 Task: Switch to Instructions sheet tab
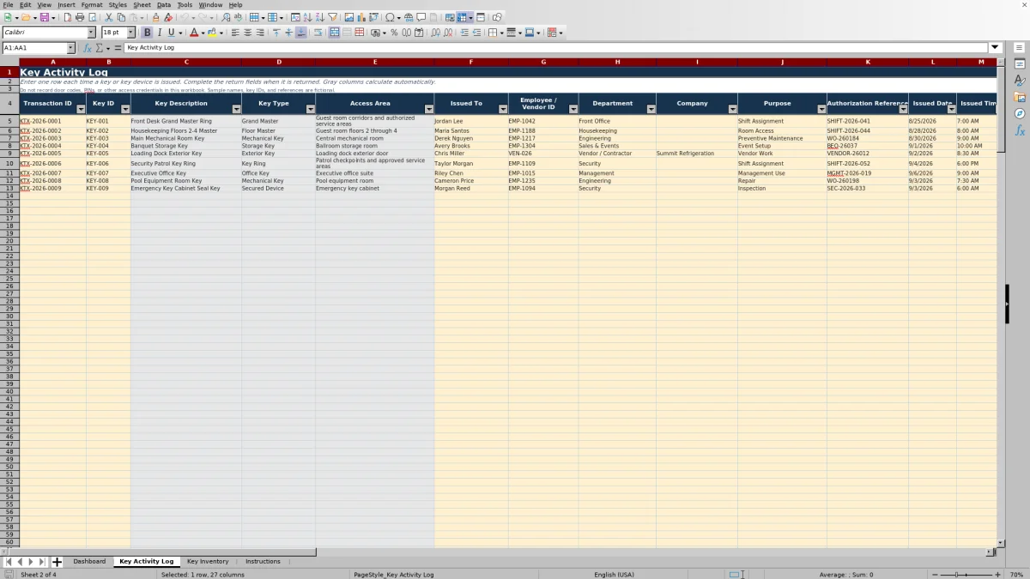[x=263, y=561]
